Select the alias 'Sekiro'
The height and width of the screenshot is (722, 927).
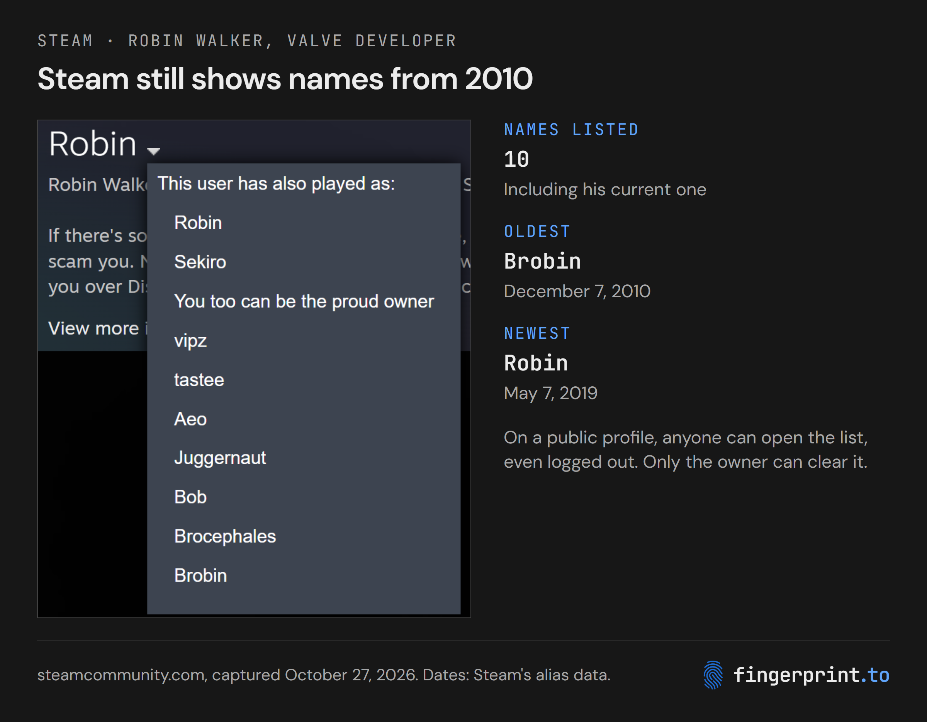[x=200, y=262]
